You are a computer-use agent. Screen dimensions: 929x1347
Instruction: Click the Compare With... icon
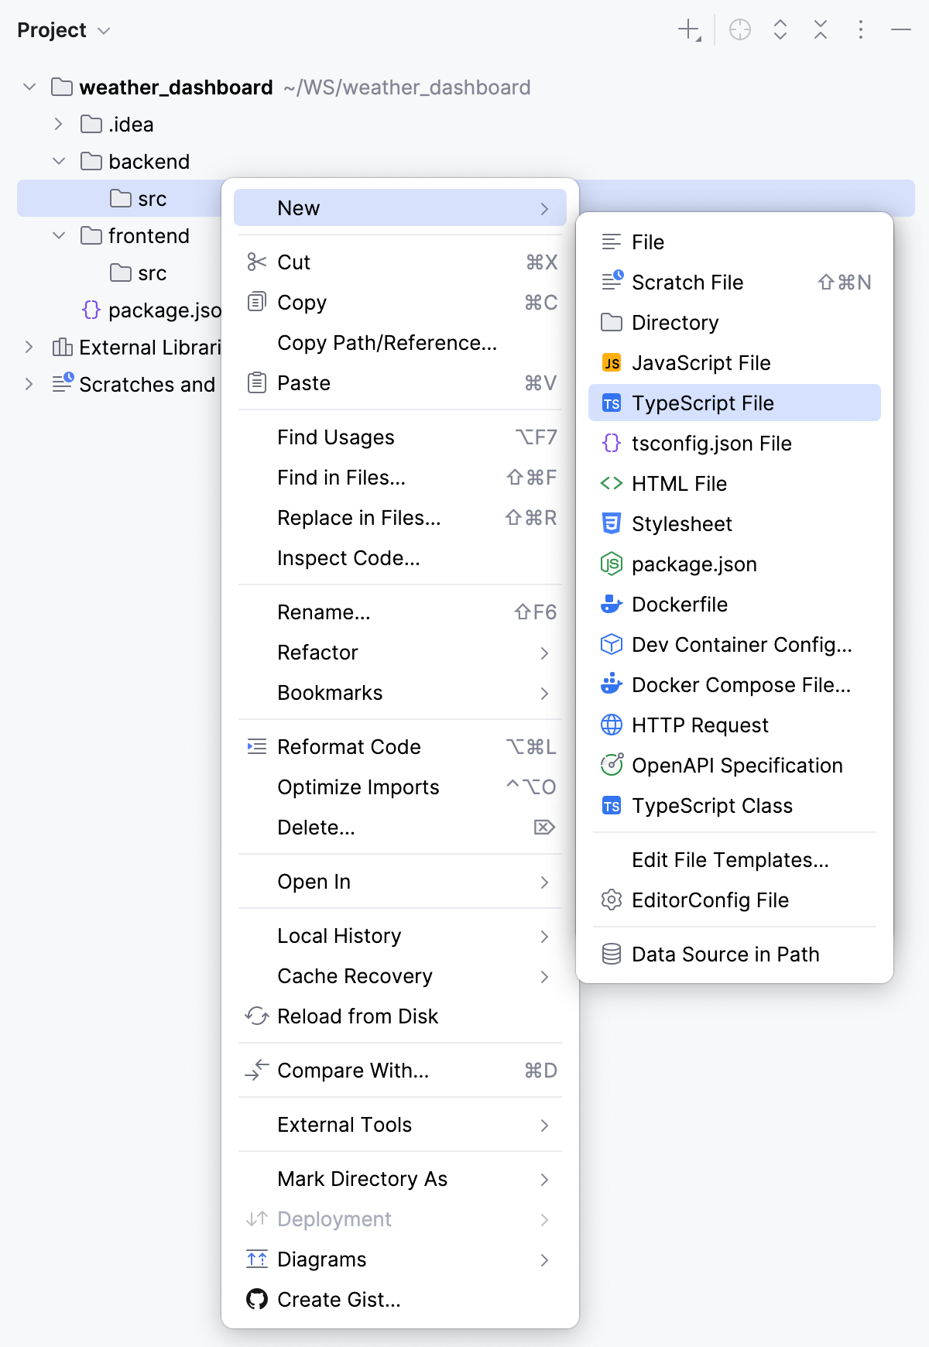[x=256, y=1070]
